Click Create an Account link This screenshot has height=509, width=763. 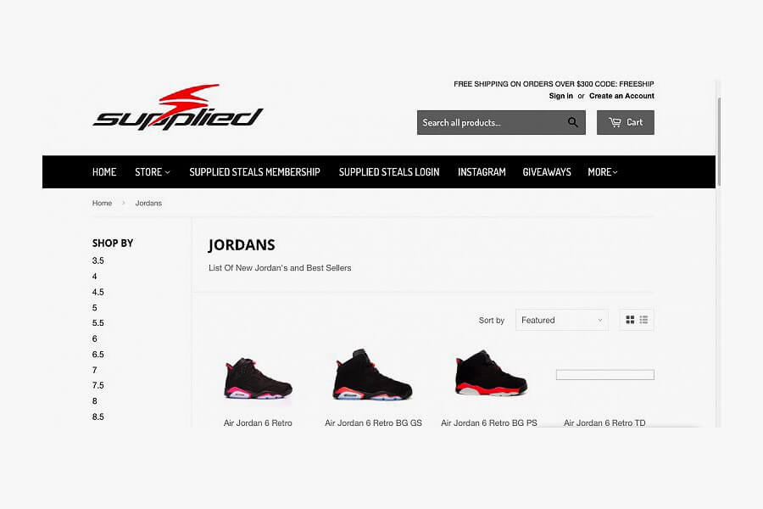(x=621, y=96)
